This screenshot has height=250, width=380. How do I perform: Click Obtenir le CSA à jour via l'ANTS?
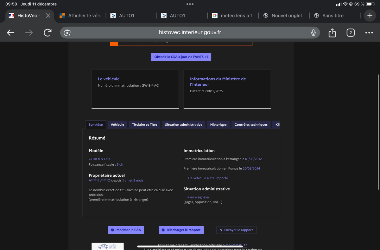tap(181, 57)
